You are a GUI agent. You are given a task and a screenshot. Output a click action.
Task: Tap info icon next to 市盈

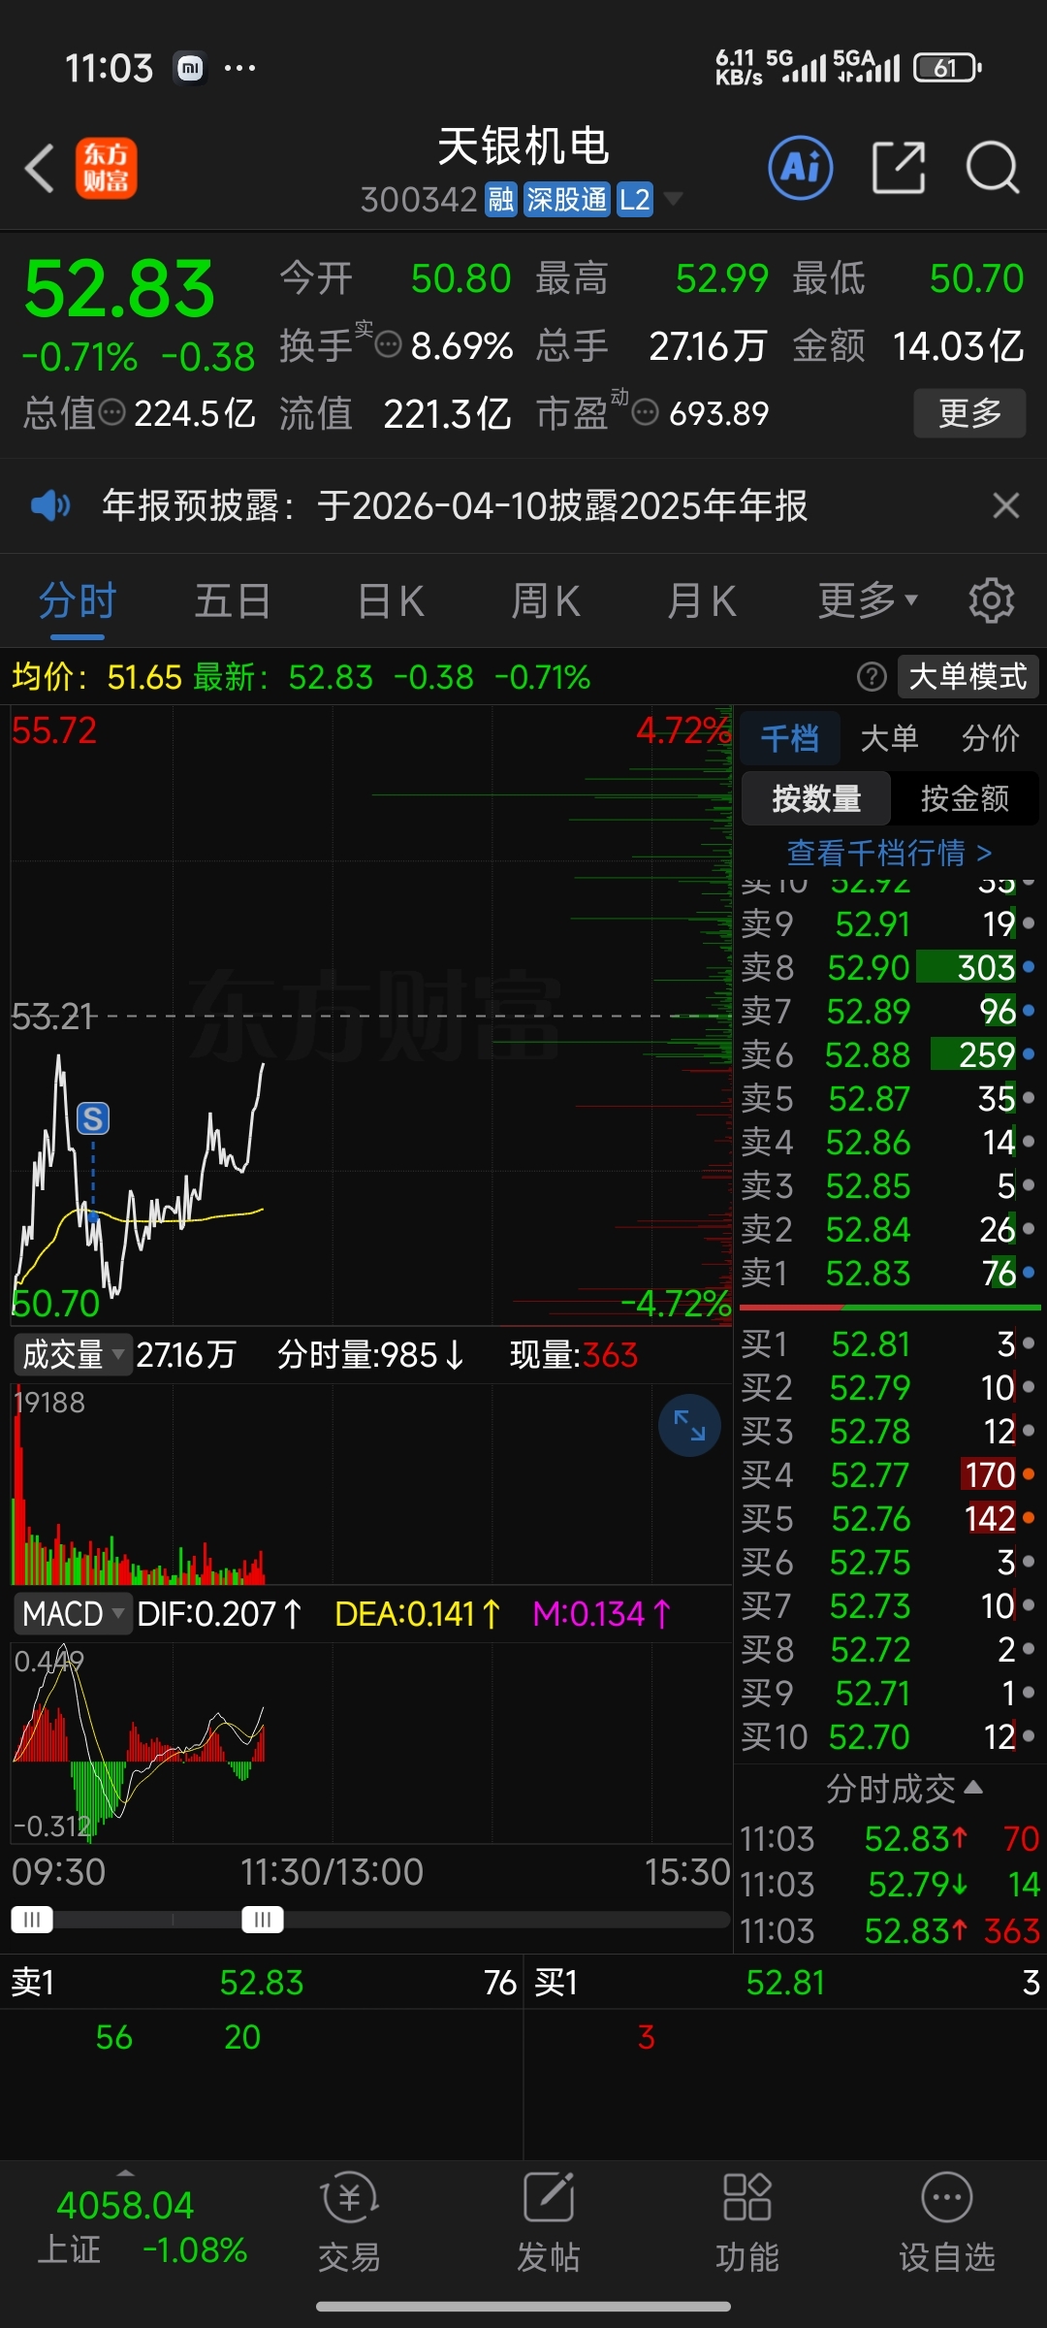[x=645, y=413]
